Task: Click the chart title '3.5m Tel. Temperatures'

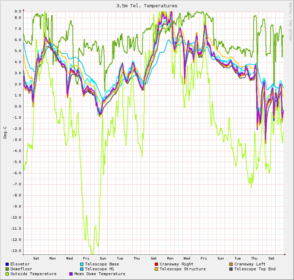Action: [147, 6]
